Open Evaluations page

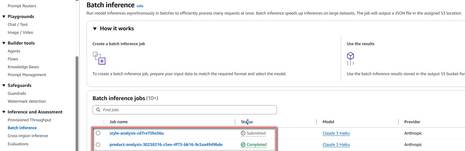coord(18,144)
